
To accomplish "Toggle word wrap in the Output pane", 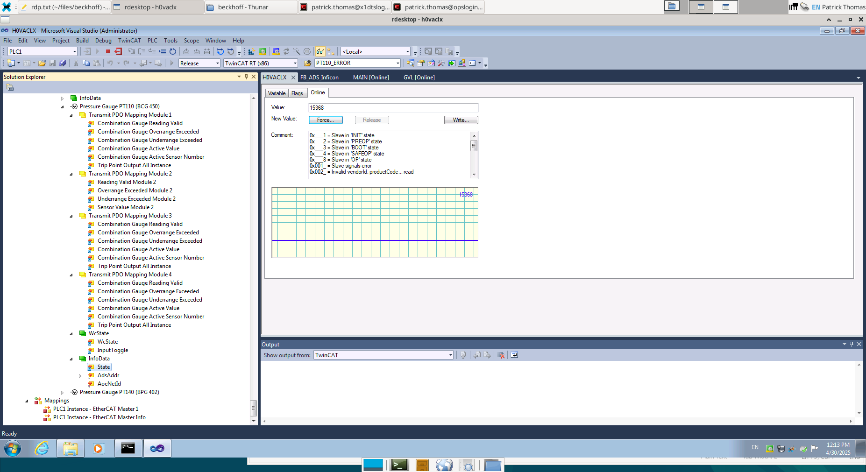I will point(514,355).
